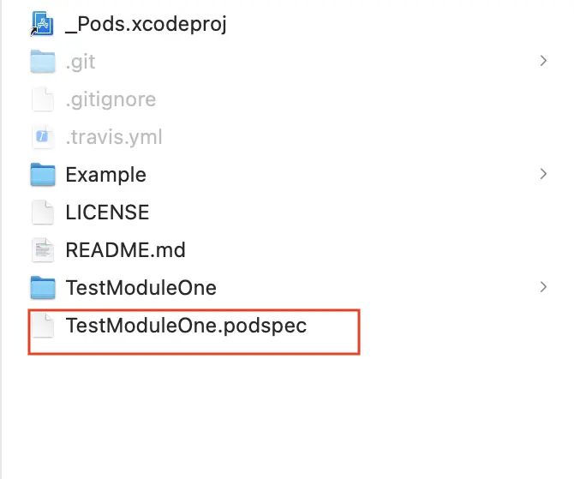Select the .travis.yml file name
574x479 pixels.
114,137
